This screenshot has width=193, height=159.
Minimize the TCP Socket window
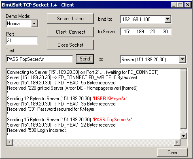174,5
